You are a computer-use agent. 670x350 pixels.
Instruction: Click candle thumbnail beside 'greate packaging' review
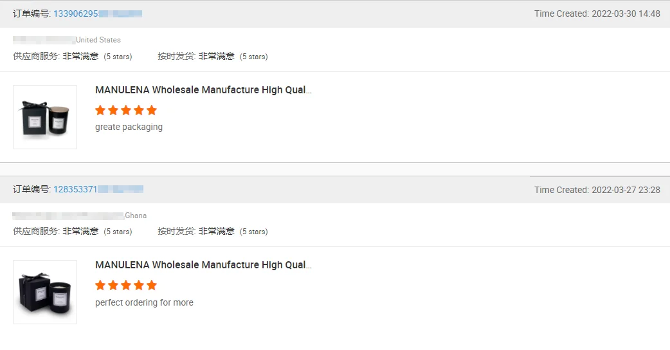point(45,117)
